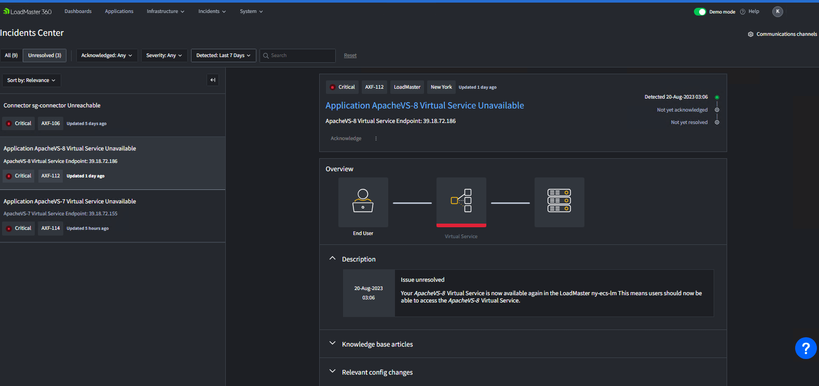Click the server rack icon in Overview
This screenshot has width=819, height=386.
coord(559,201)
